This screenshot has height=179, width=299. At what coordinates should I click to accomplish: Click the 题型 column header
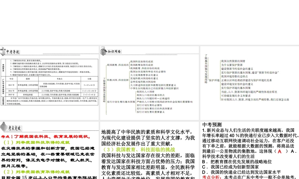click(28, 79)
